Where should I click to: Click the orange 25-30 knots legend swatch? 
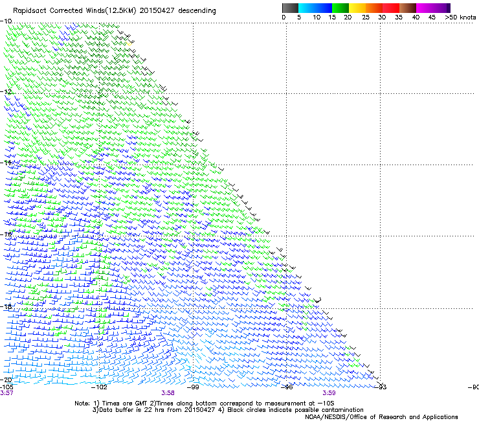click(374, 8)
